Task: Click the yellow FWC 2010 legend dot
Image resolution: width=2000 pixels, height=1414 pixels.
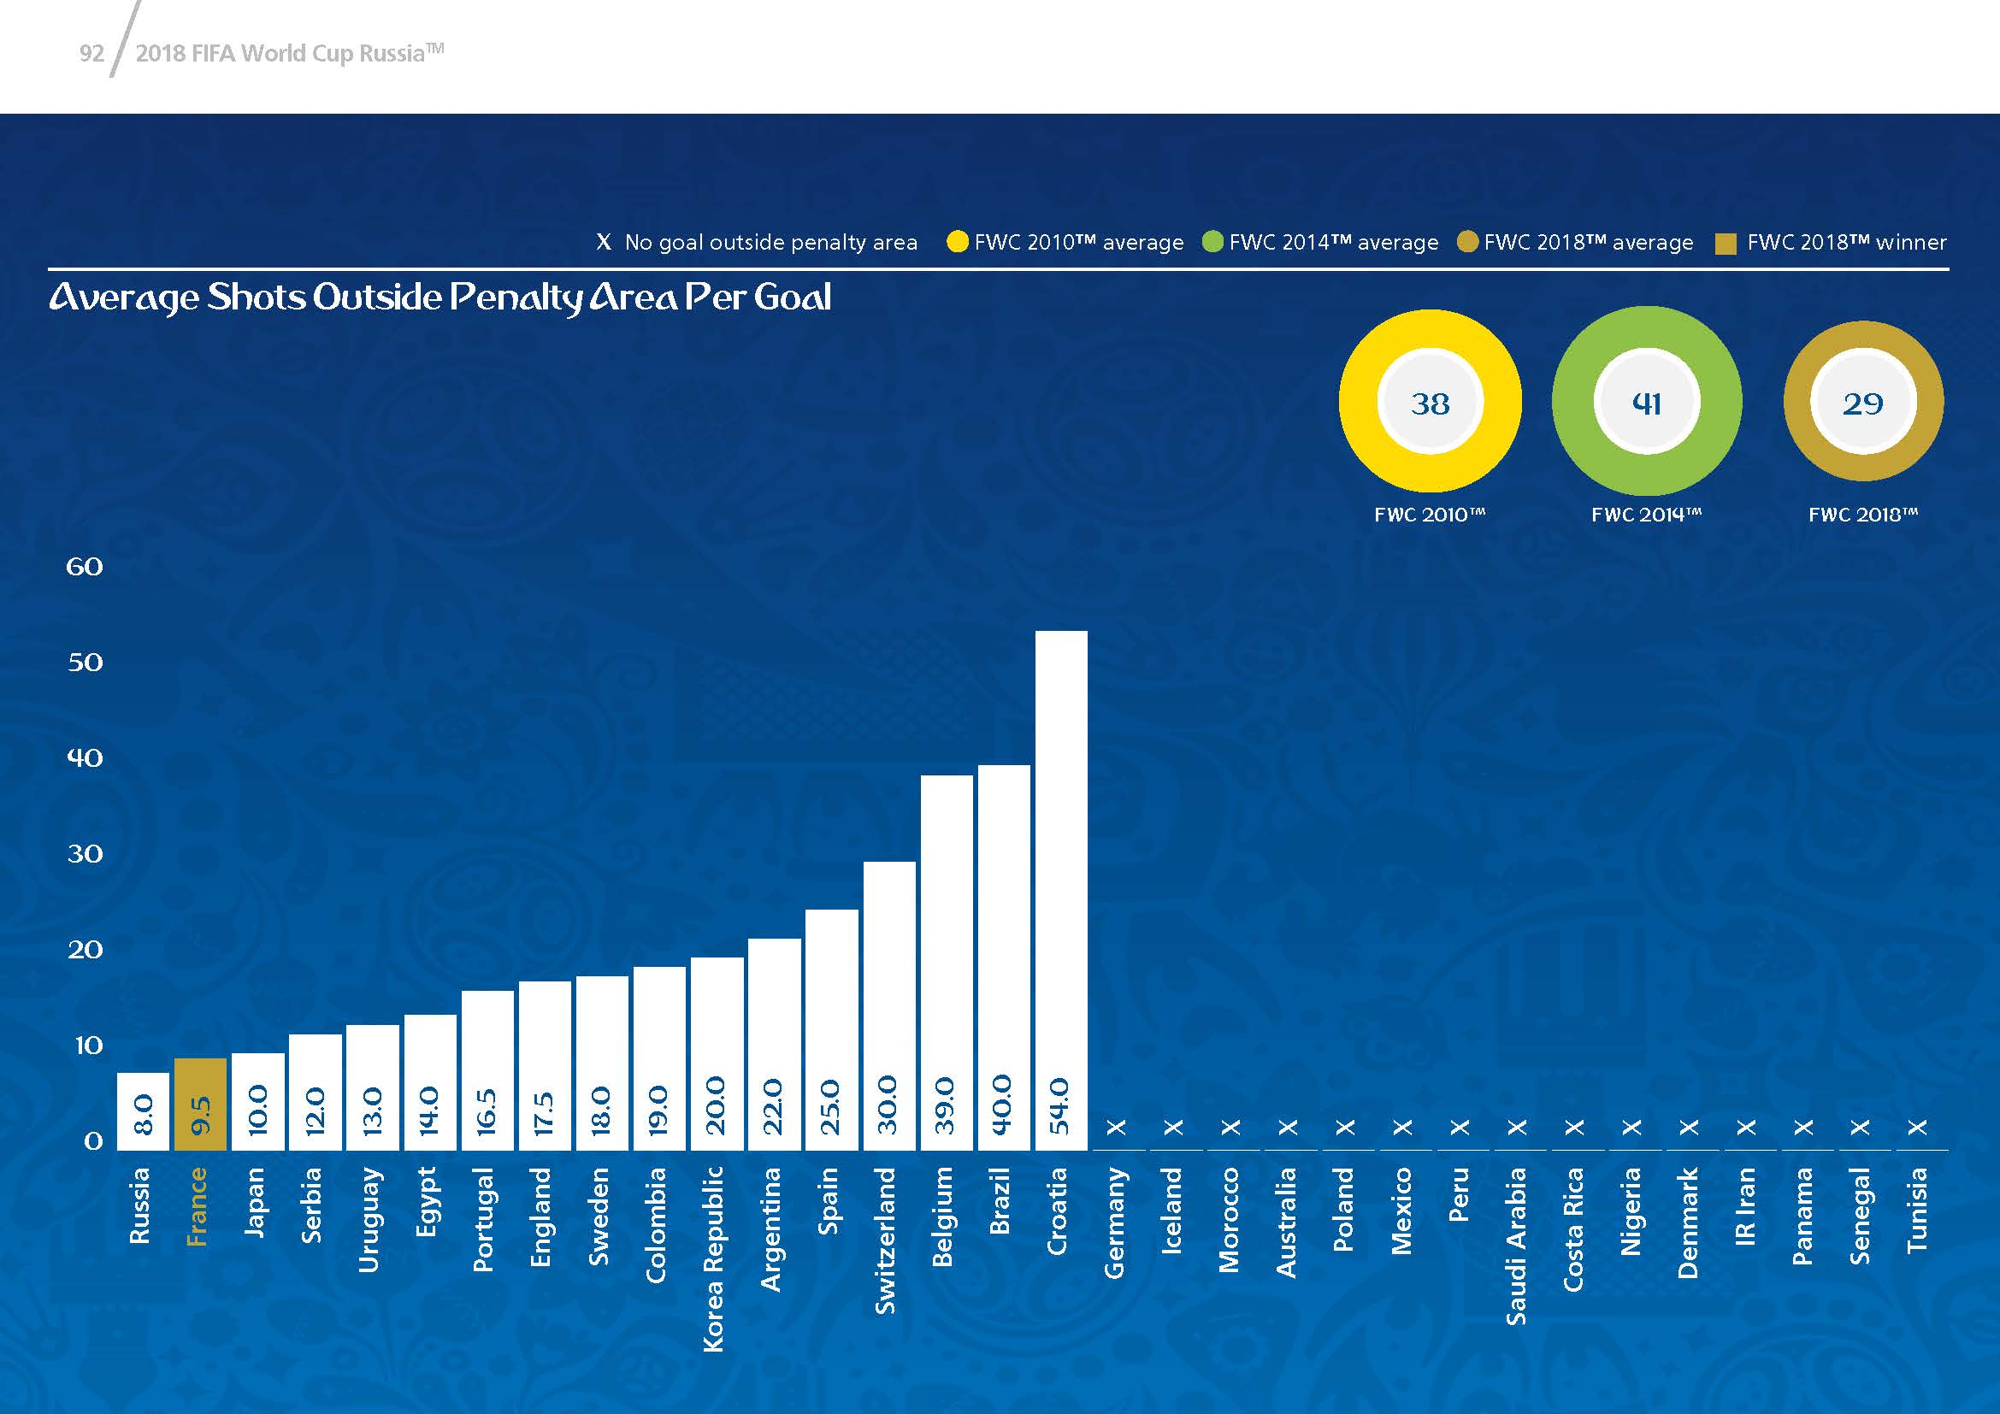Action: coord(958,241)
